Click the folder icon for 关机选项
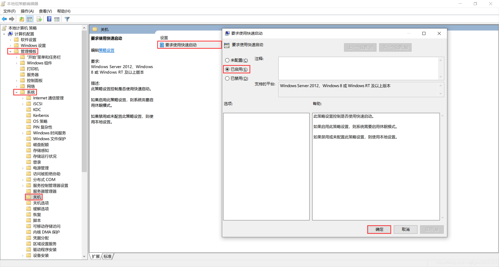The image size is (499, 267). click(29, 203)
